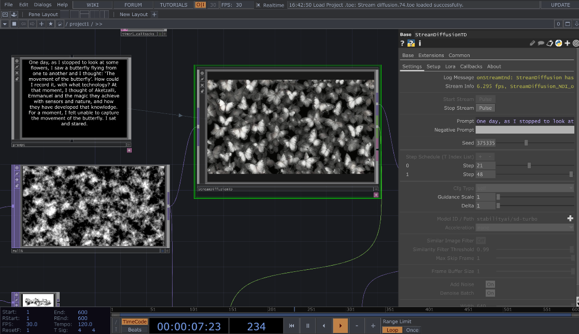Viewport: 579px width, 334px height.
Task: Click the target circle icon in parameter header
Action: click(x=576, y=43)
